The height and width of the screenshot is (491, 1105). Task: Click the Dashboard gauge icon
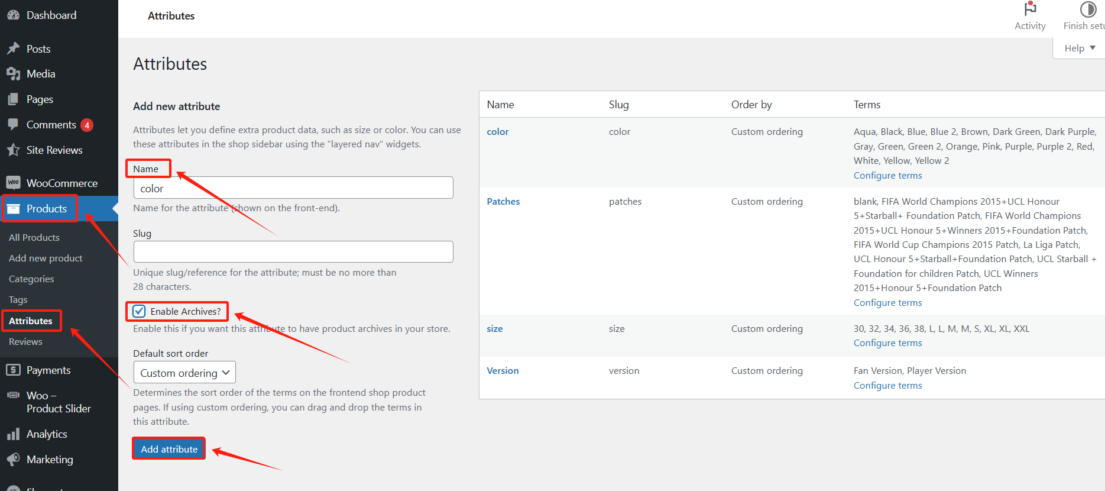click(13, 15)
